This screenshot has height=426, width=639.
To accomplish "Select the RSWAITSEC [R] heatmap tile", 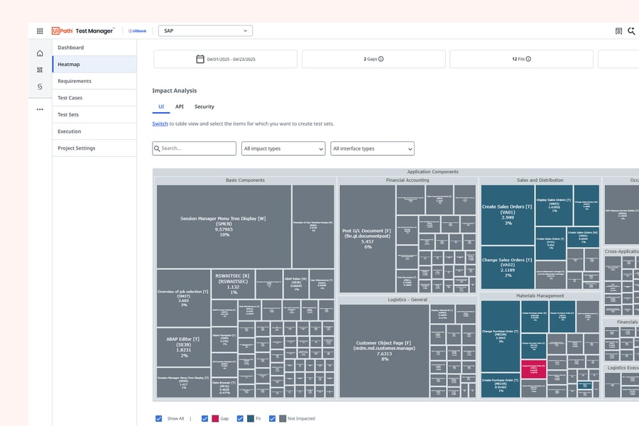I will click(x=233, y=284).
